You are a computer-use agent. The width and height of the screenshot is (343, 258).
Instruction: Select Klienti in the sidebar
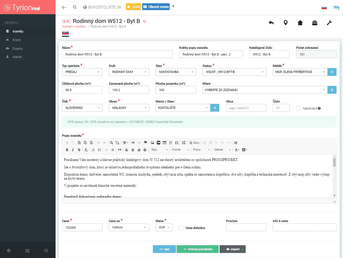pos(17,40)
